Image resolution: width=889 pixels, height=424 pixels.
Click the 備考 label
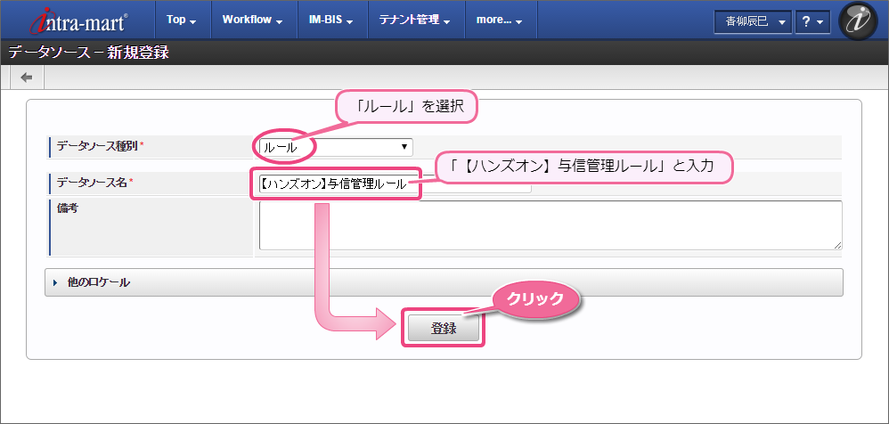[x=68, y=208]
